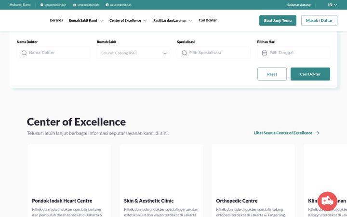Click the magnifier icon in Nama Dokter field
Screen dimensions: 347x217
click(24, 53)
